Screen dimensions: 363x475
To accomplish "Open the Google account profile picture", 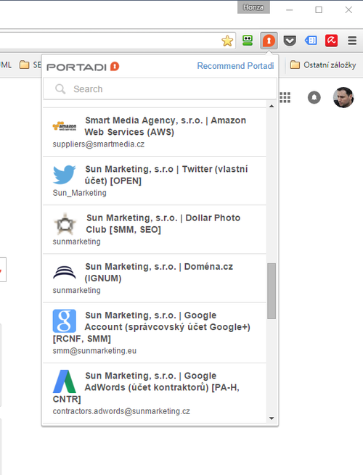I will pyautogui.click(x=343, y=98).
